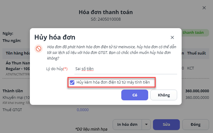This screenshot has height=133, width=213.
Task: Click the In hóa đơn button
Action: click(x=127, y=124)
